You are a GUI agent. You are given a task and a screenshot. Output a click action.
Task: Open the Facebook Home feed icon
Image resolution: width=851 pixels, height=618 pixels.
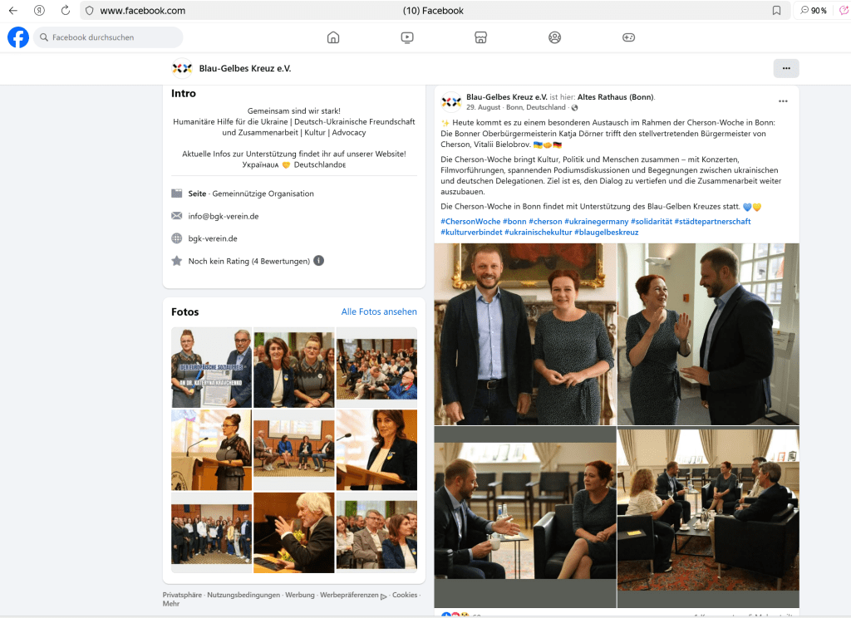tap(333, 37)
